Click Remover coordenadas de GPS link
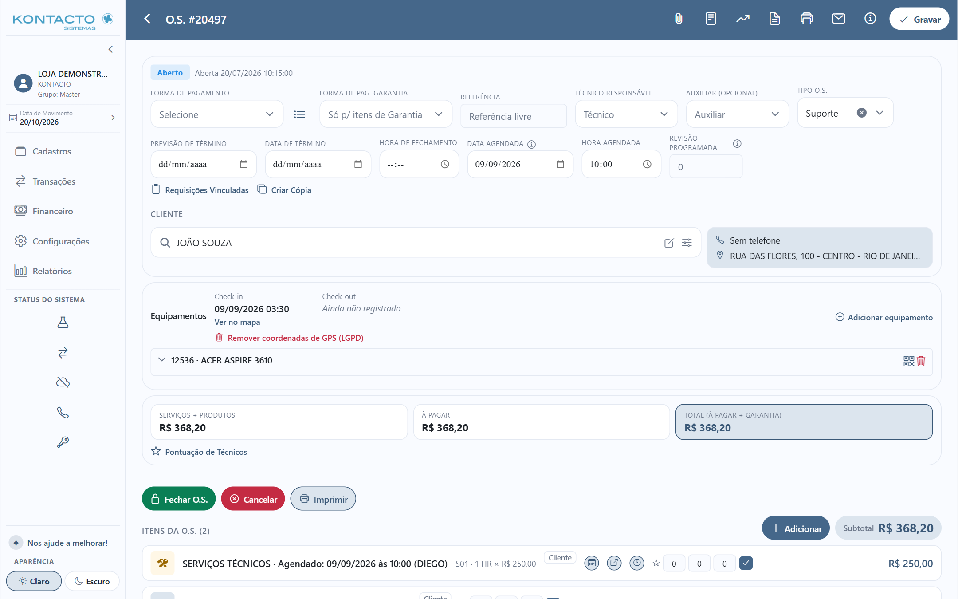The image size is (958, 599). tap(289, 338)
